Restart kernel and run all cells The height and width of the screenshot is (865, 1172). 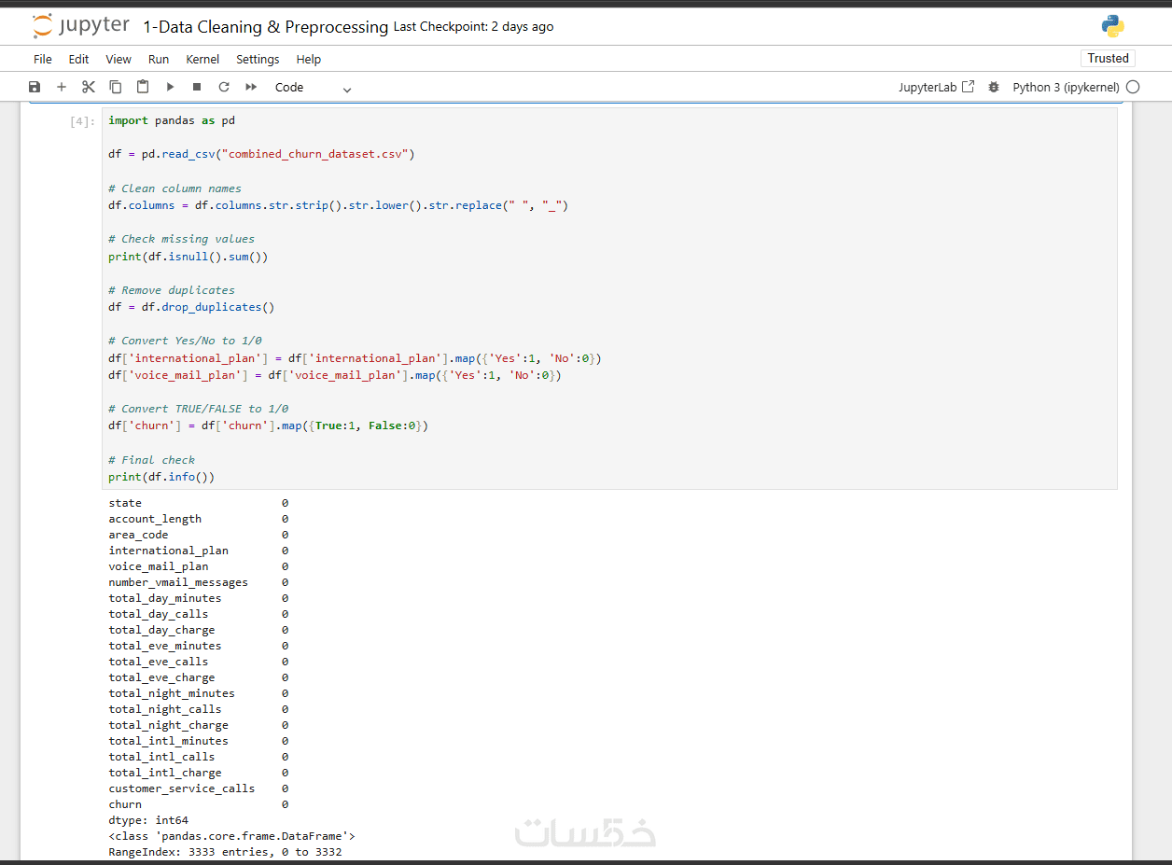[251, 87]
